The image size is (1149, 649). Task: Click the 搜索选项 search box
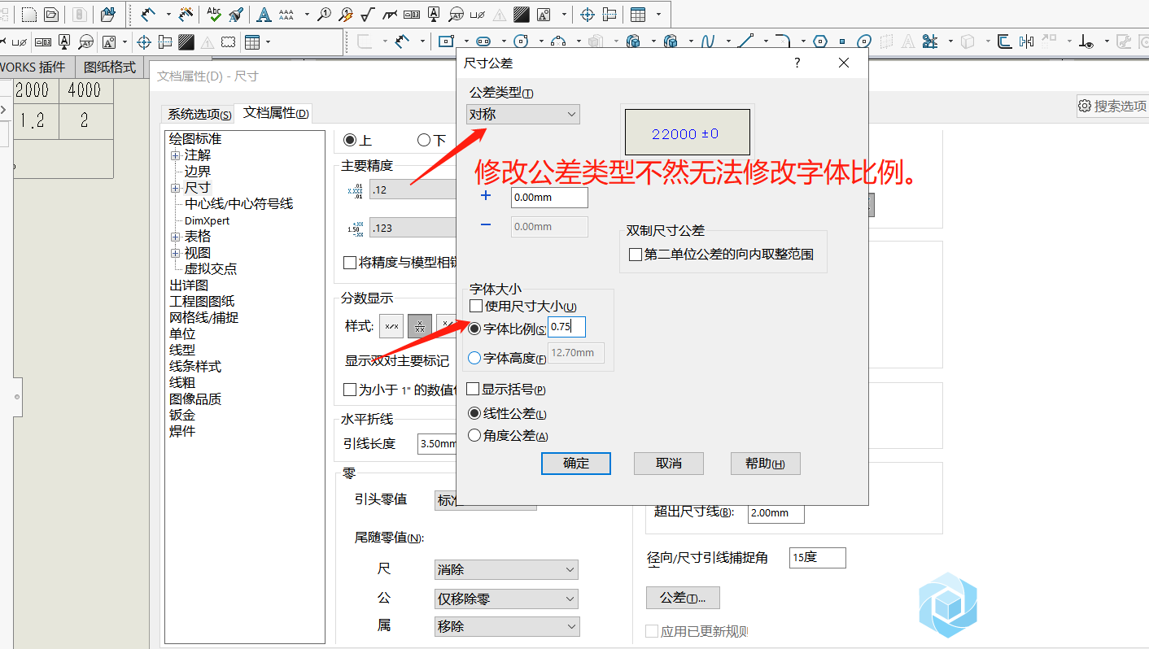(x=1112, y=106)
